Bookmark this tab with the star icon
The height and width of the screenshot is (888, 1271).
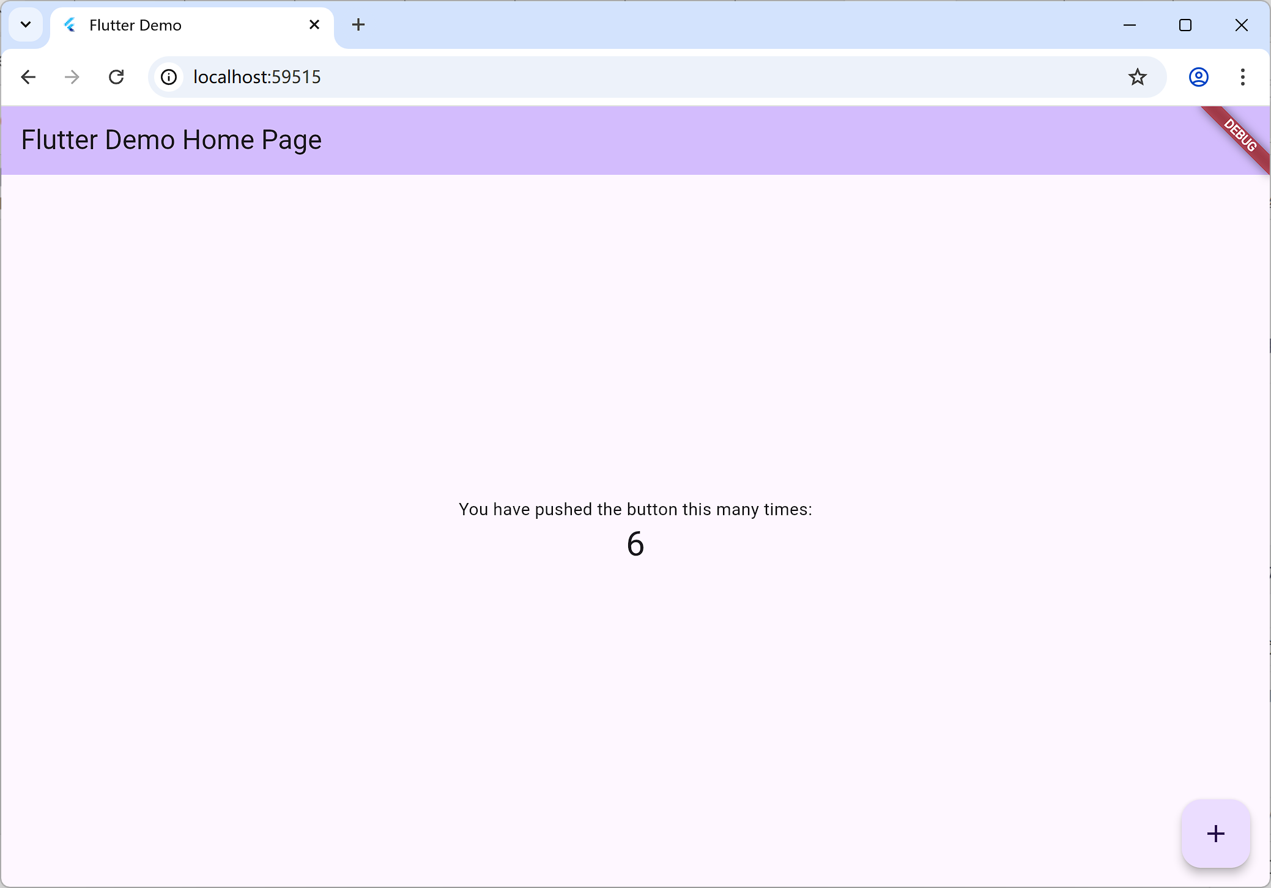tap(1137, 77)
